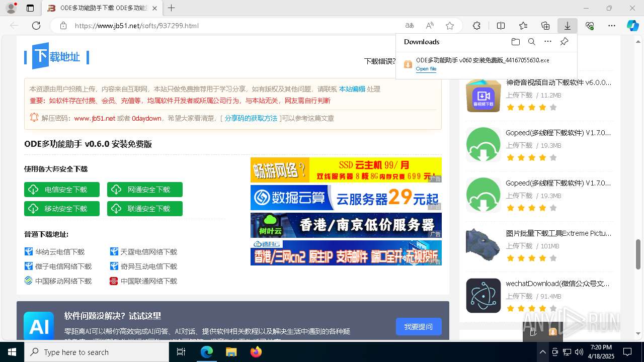Open wechatDownload(微信公众号文章) link
644x362 pixels.
tap(557, 284)
